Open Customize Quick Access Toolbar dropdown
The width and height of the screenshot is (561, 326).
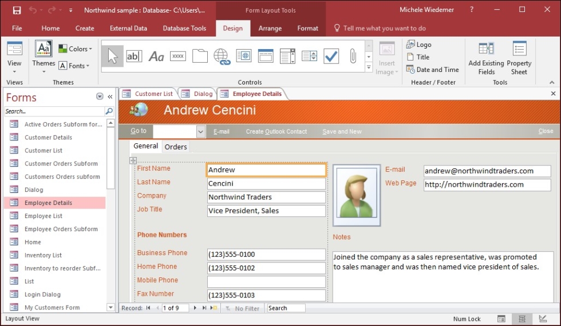pos(70,10)
